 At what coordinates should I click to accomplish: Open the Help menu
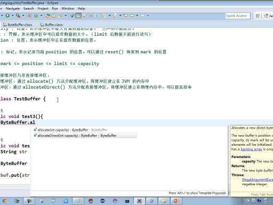(81, 9)
